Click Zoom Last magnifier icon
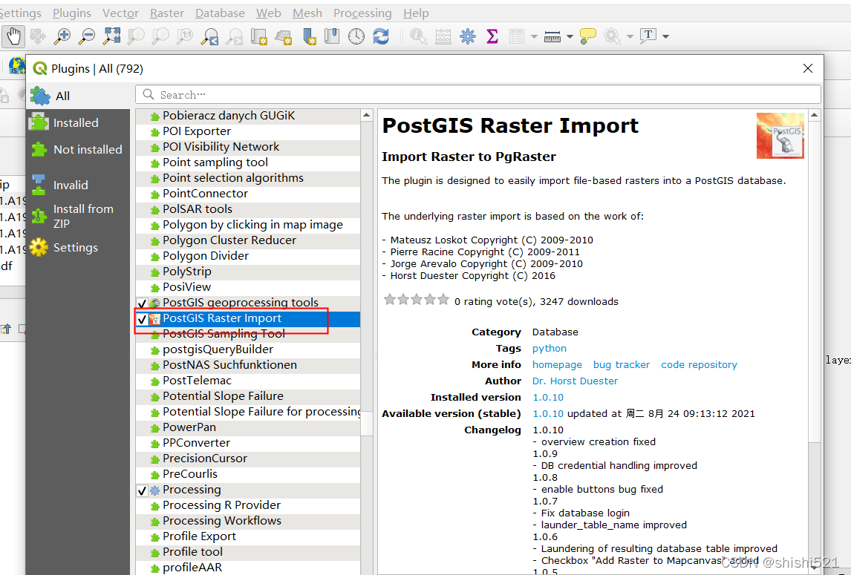This screenshot has width=851, height=575. [209, 36]
